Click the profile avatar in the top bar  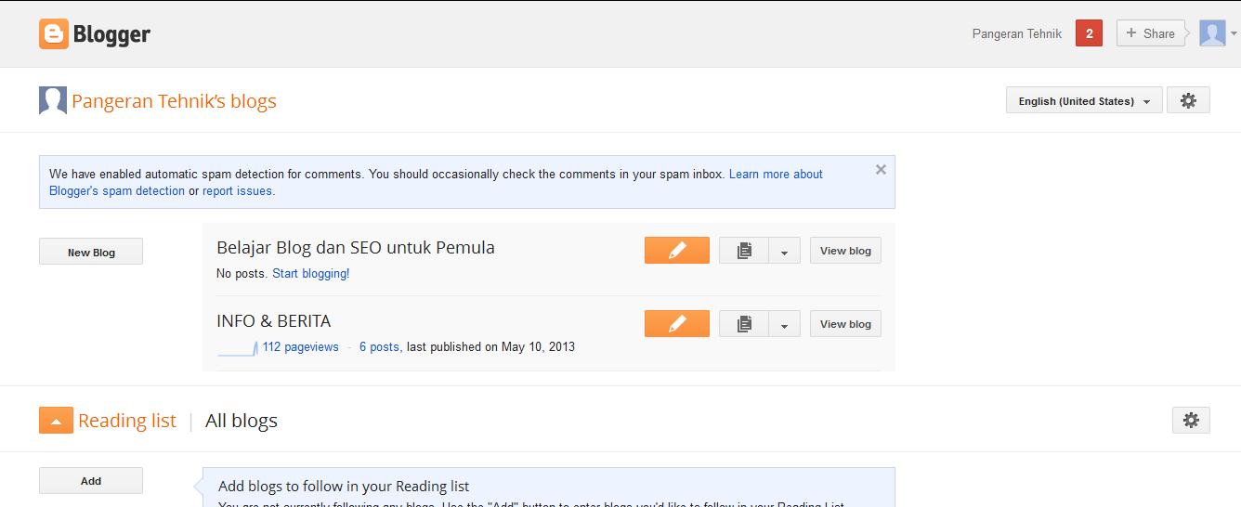[x=1212, y=33]
